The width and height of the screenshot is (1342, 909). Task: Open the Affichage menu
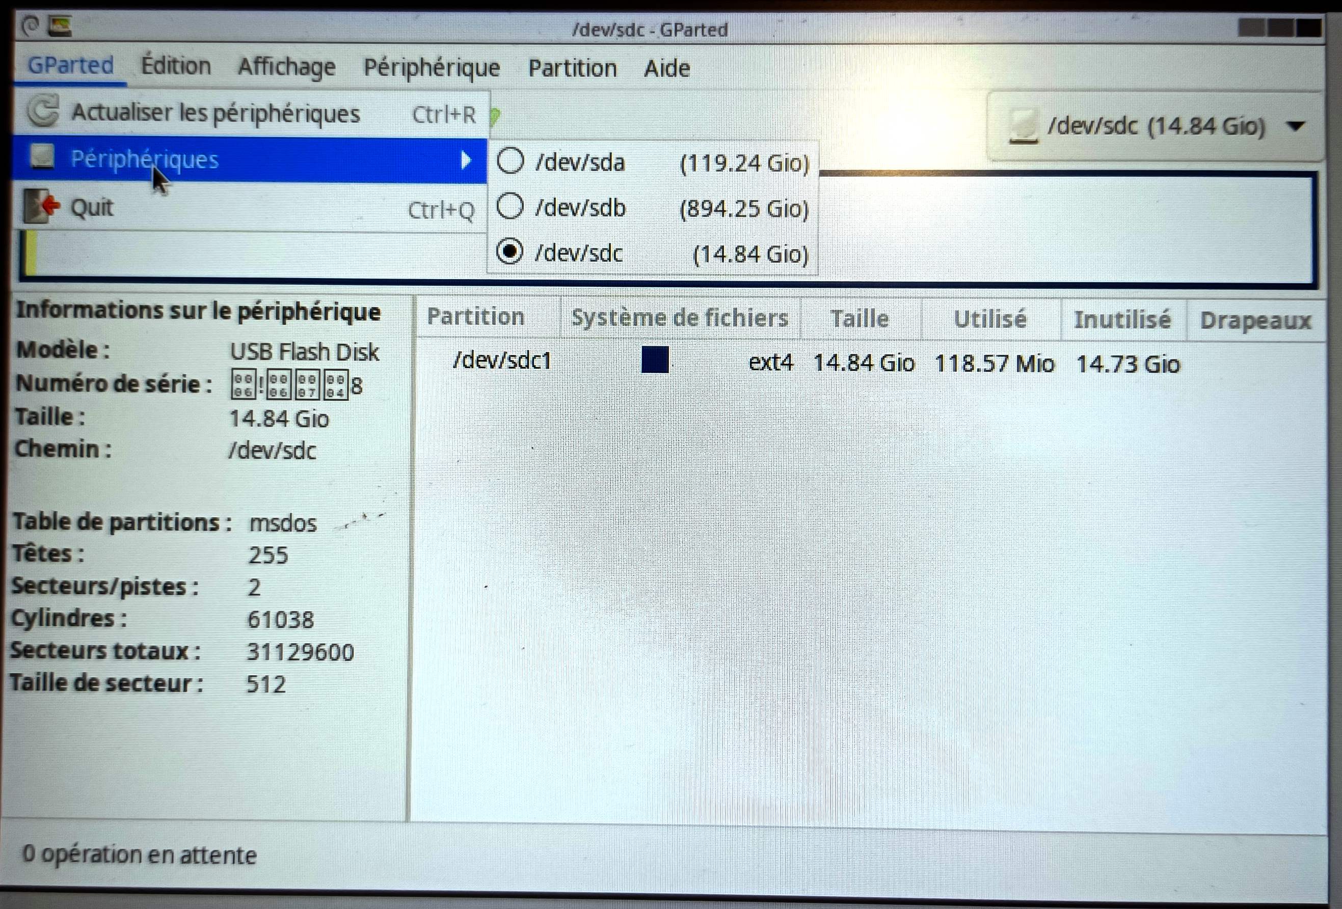[286, 67]
